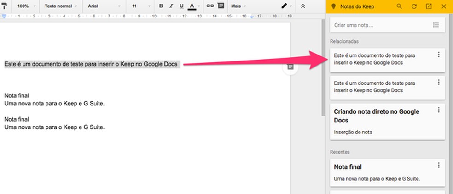Open the Criando nota direto no Google Docs note
453x194 pixels.
coord(388,122)
